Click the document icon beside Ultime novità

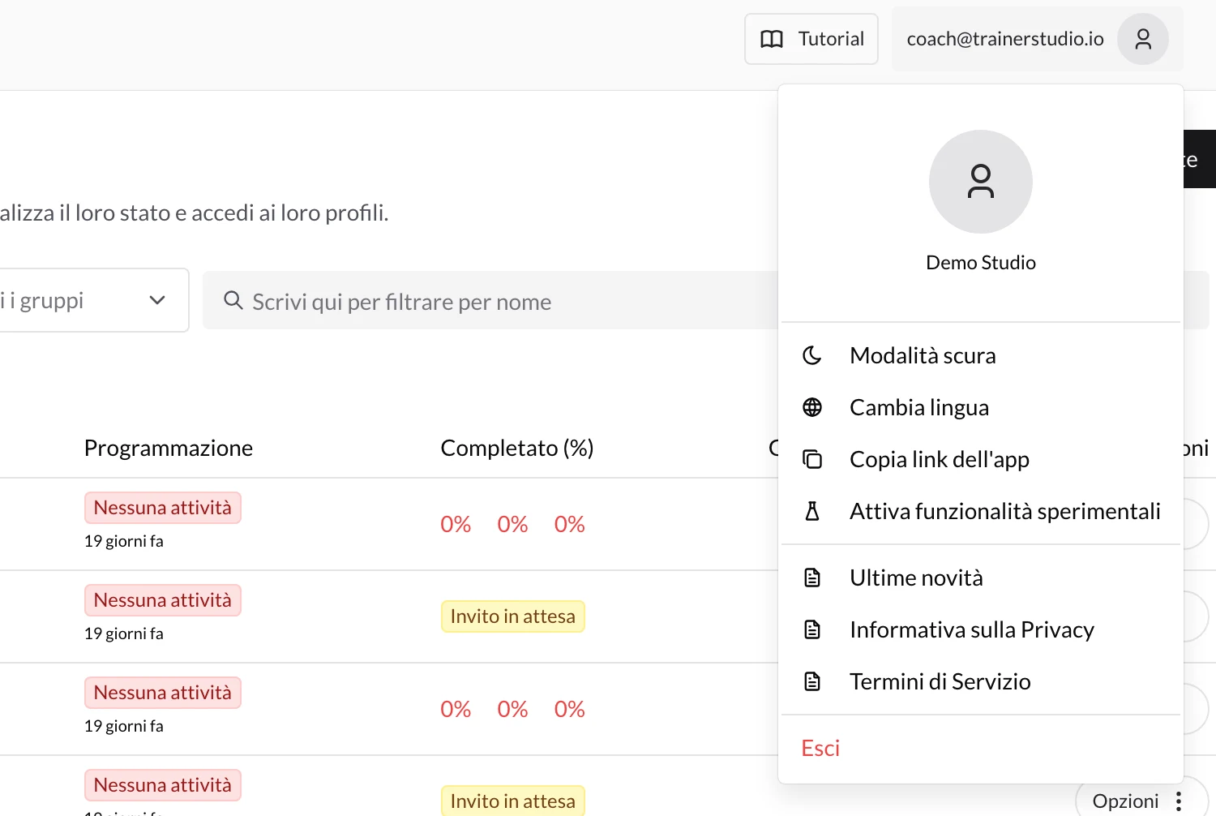click(812, 578)
